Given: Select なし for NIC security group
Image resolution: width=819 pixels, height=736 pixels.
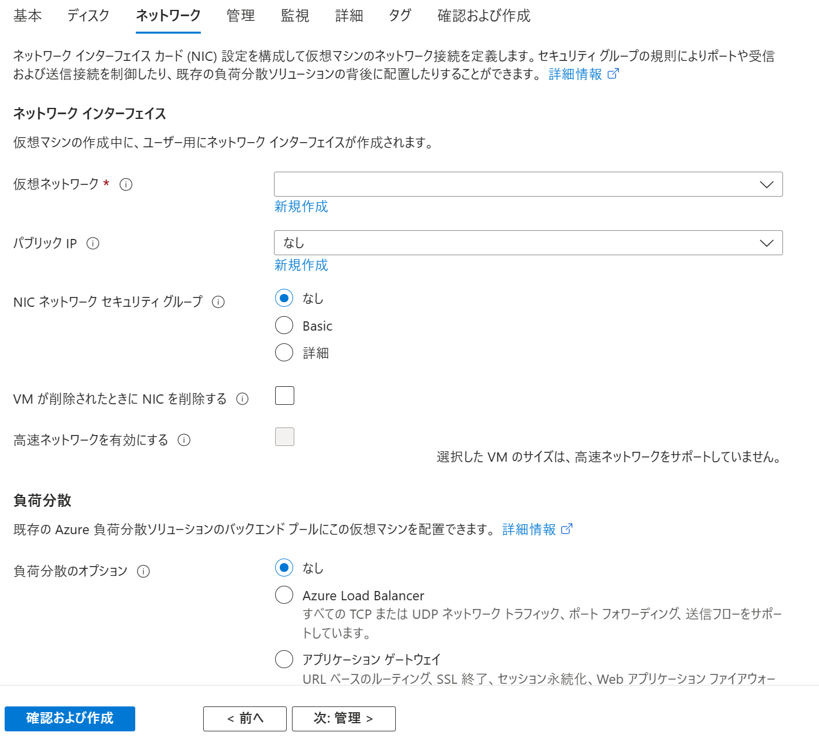Looking at the screenshot, I should [x=284, y=298].
